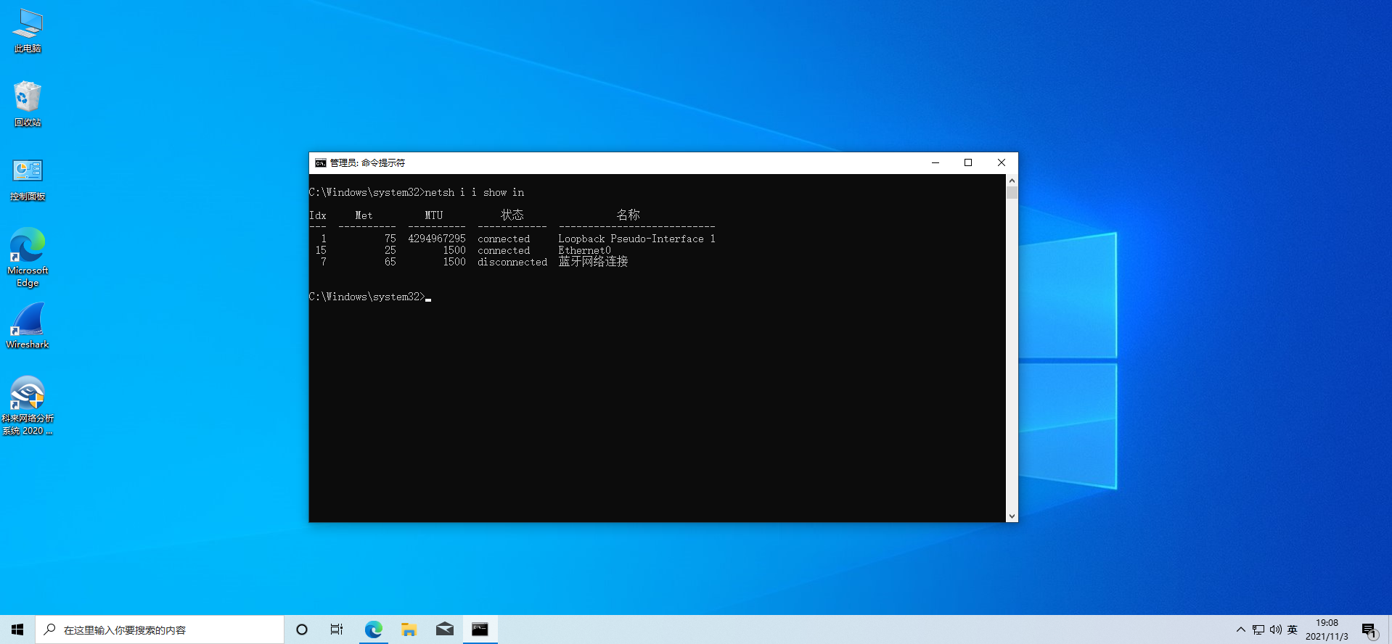Click the 'netsh i i show in' command text

(x=475, y=192)
